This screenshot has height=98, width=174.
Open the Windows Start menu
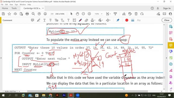(x=3, y=95)
